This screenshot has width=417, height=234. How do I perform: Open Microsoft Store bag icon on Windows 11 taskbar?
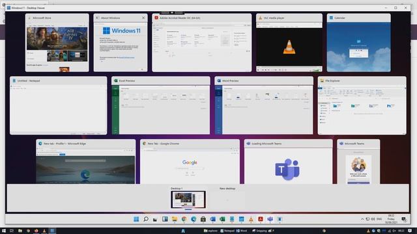pyautogui.click(x=203, y=219)
